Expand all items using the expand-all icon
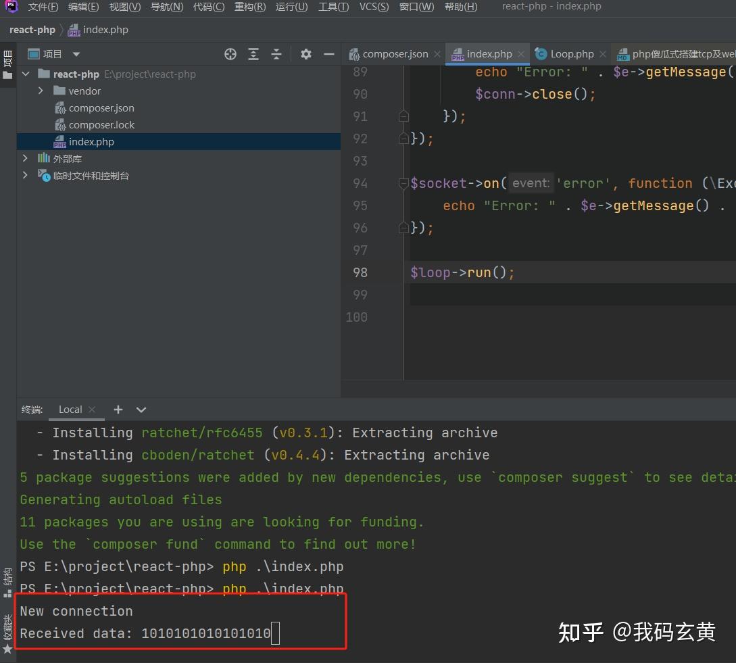Viewport: 736px width, 663px height. [253, 53]
